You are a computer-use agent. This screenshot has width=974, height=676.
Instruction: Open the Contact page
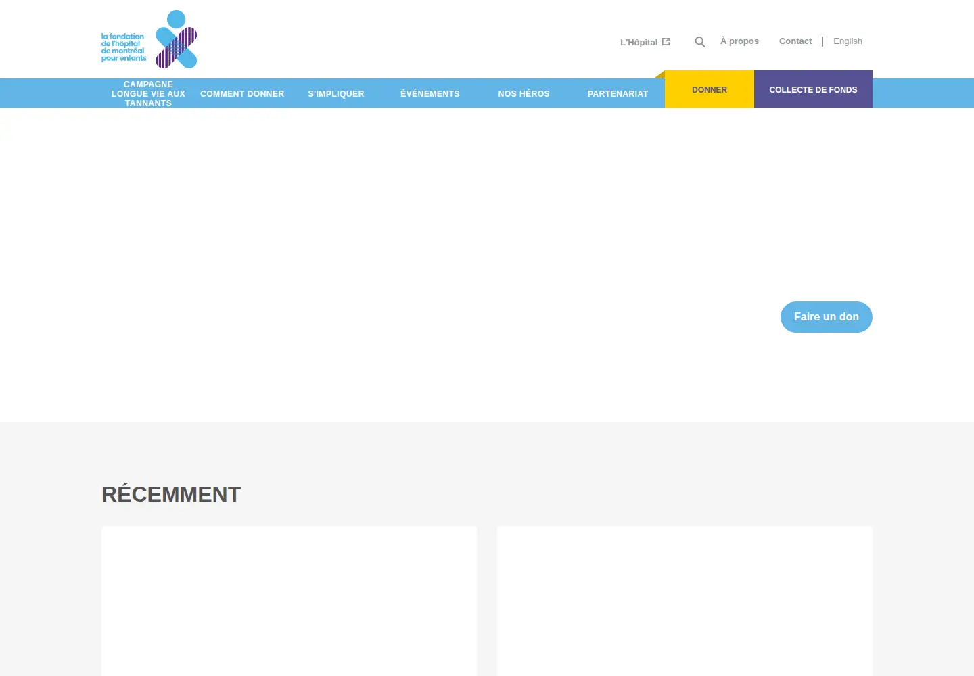point(795,41)
